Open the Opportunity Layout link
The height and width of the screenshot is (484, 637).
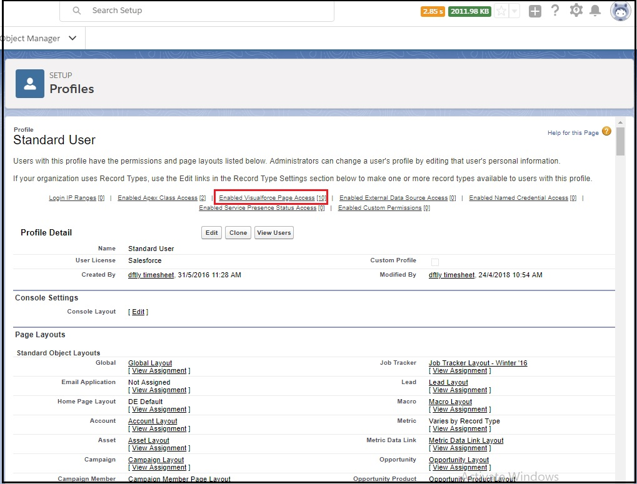[x=459, y=460]
